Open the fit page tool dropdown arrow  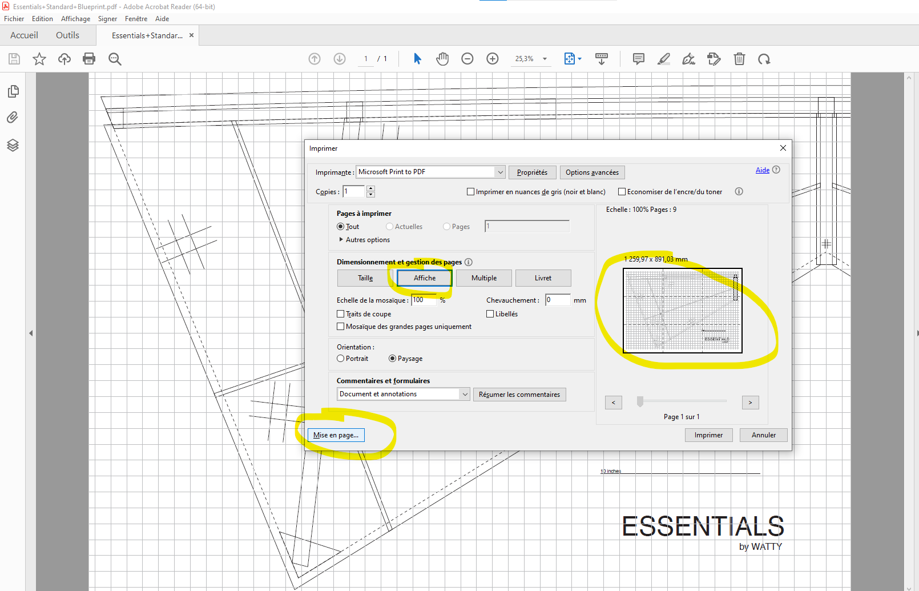[579, 59]
